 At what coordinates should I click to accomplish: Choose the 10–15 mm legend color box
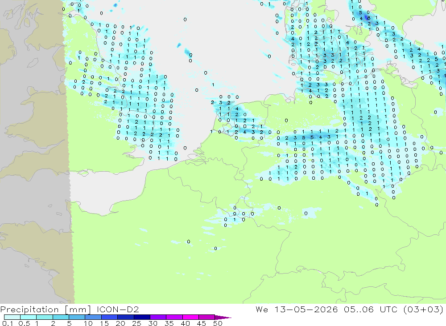(x=93, y=317)
